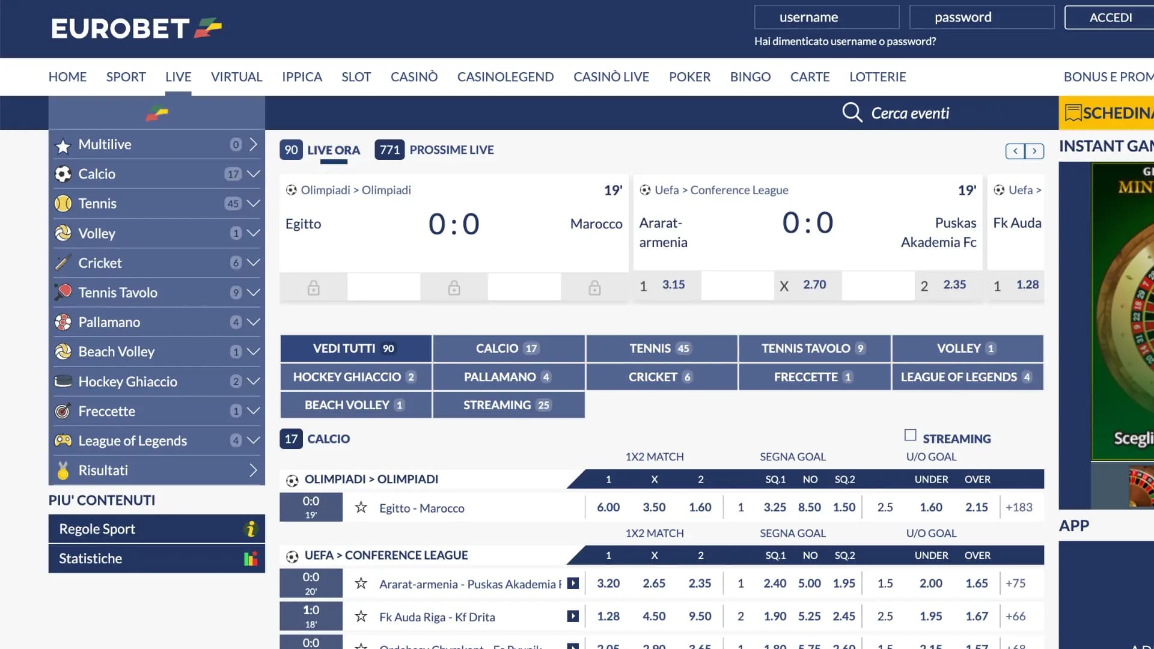Switch to the Prossime Live tab
Screen dimensions: 1154x649
451,150
